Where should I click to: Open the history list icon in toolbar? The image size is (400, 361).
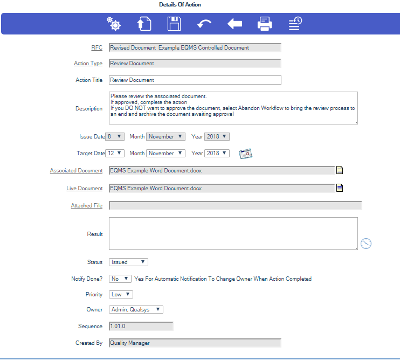(x=295, y=24)
